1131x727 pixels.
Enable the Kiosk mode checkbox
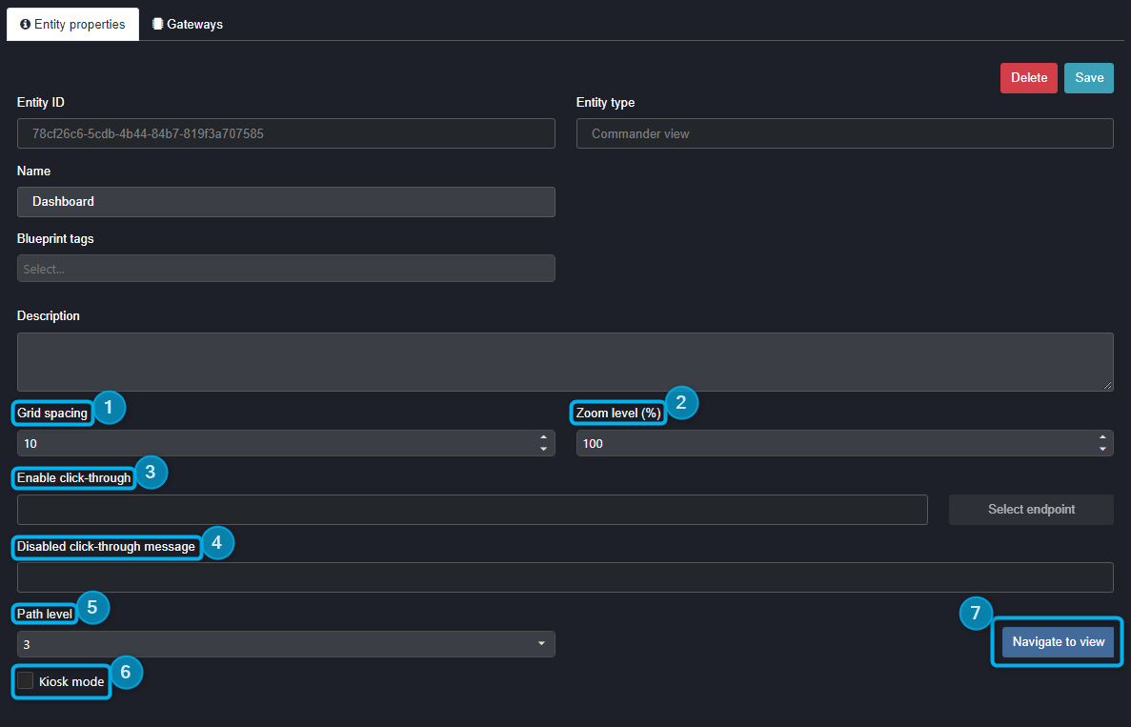26,681
